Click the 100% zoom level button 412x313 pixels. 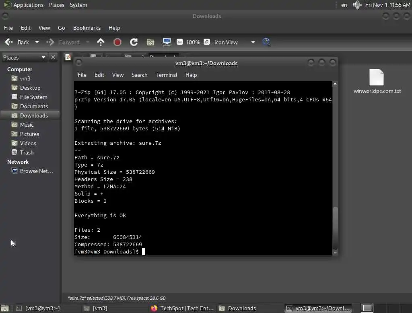tap(193, 42)
